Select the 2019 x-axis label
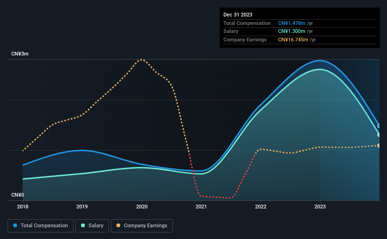Image resolution: width=387 pixels, height=239 pixels. tap(82, 207)
